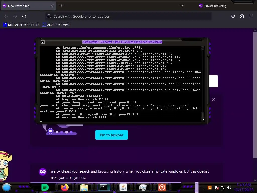Image resolution: width=257 pixels, height=193 pixels.
Task: Click console scrollbar thumb
Action: pos(203,115)
